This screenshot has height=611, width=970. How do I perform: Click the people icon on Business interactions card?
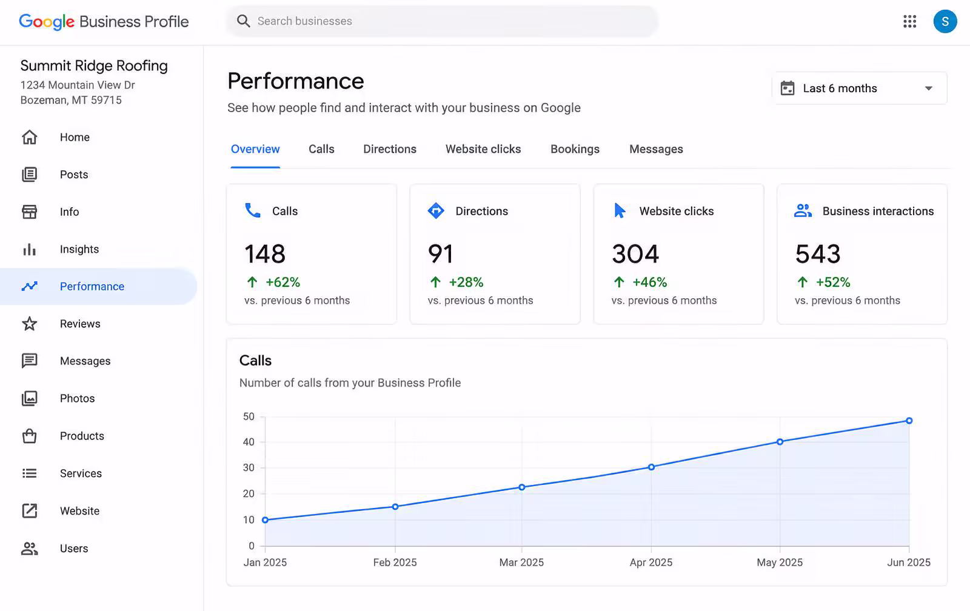point(803,210)
